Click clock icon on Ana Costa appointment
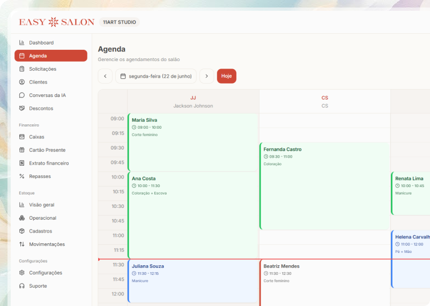This screenshot has width=430, height=306. [134, 185]
